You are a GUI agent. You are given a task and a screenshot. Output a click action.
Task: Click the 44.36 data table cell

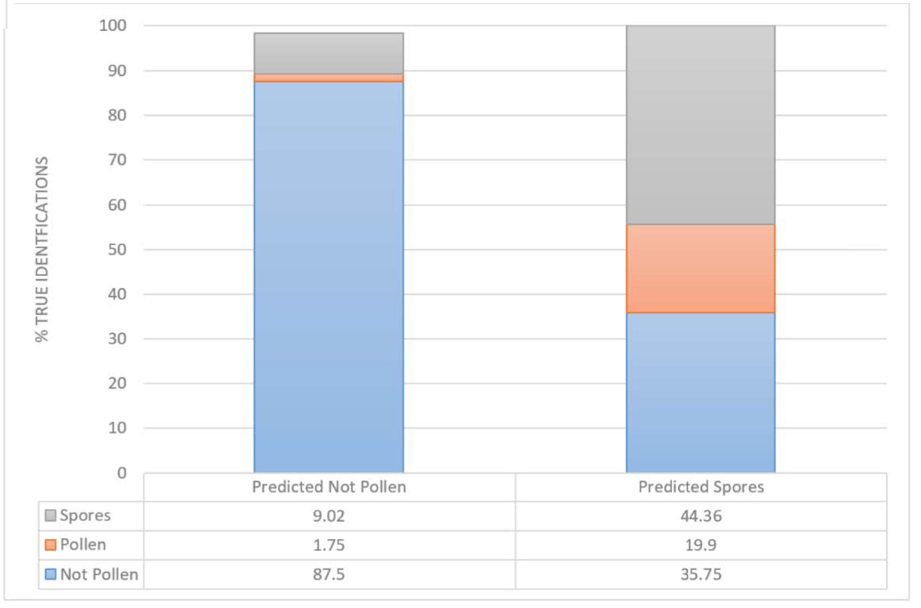701,516
